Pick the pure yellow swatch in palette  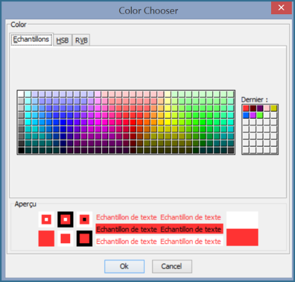168,122
